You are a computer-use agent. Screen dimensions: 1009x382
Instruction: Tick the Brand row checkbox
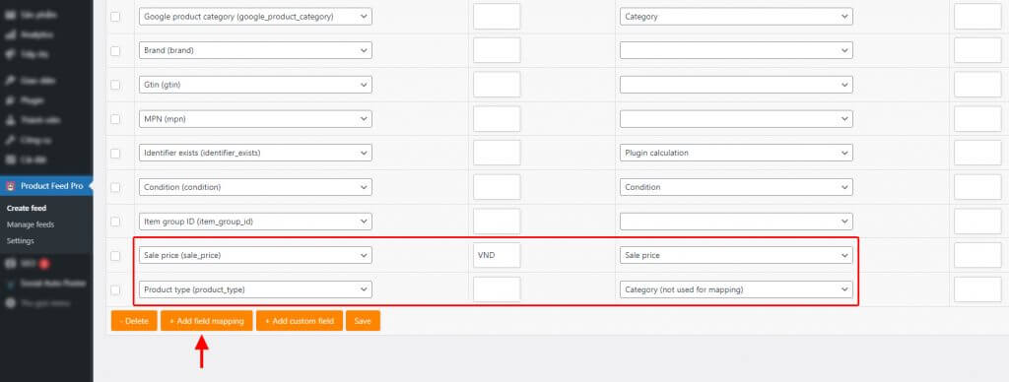[x=115, y=51]
